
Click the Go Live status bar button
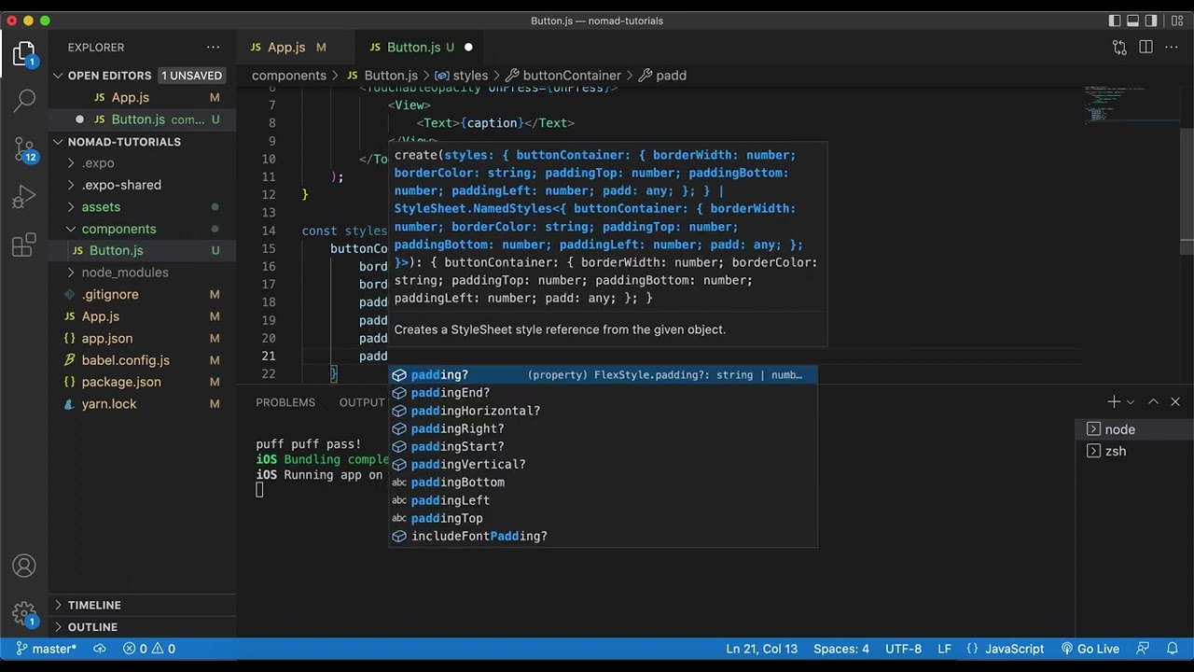[x=1090, y=649]
